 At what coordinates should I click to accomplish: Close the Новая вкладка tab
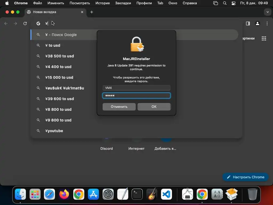82,12
